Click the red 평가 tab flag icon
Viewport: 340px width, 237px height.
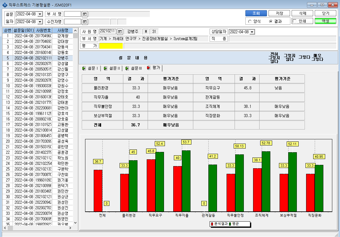click(x=149, y=68)
